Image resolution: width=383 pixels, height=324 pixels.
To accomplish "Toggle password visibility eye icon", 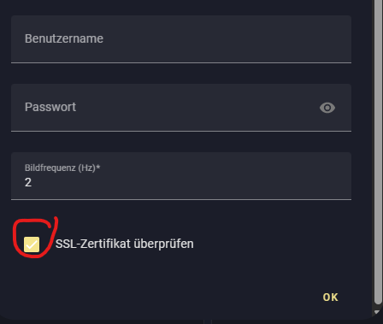I will pyautogui.click(x=327, y=108).
